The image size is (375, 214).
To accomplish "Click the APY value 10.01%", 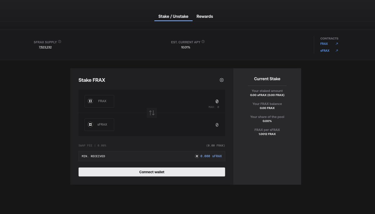I will tap(186, 47).
